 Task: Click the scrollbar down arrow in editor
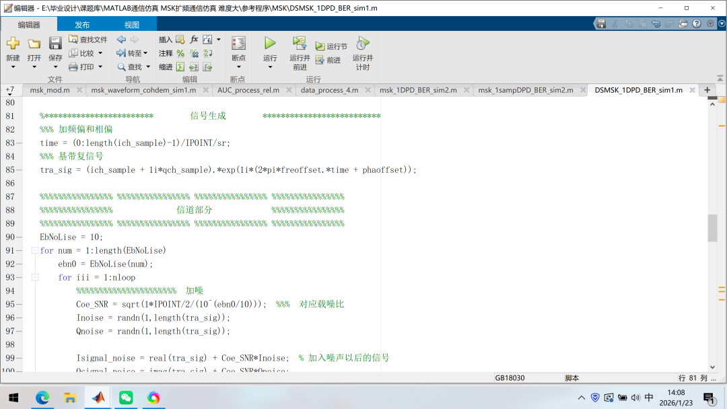712,367
